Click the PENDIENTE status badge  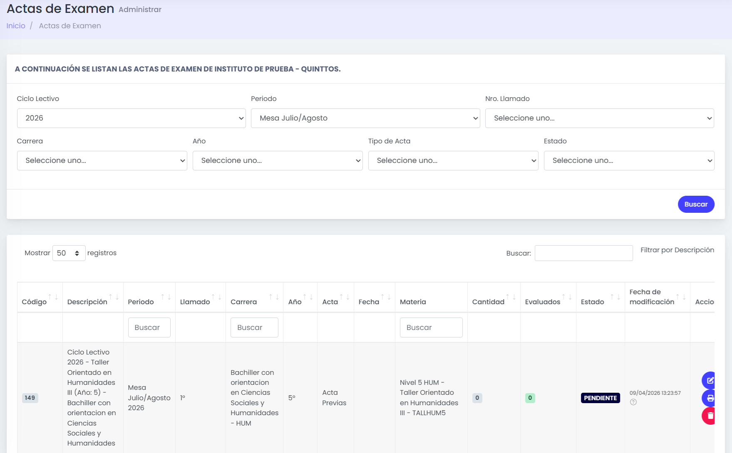pos(600,398)
